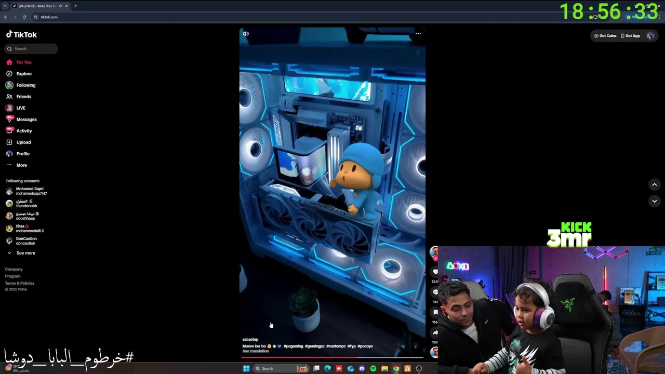Follow the creator via plus badge
This screenshot has height=374, width=665.
pos(434,258)
